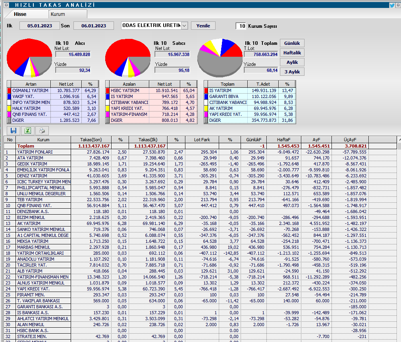Click the T.Lot value 758.663.294
The width and height of the screenshot is (401, 342).
pyautogui.click(x=261, y=54)
